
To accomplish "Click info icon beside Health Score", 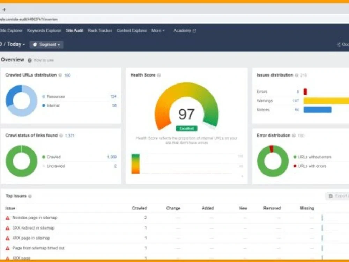I will 159,75.
